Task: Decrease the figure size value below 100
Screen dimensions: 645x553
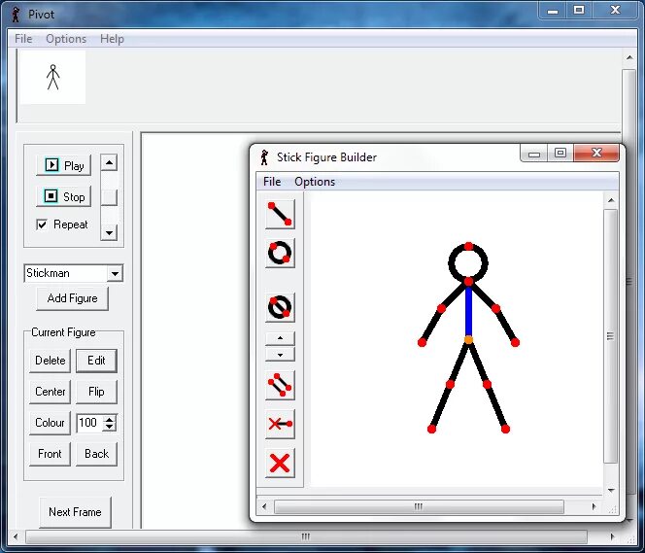Action: 110,427
